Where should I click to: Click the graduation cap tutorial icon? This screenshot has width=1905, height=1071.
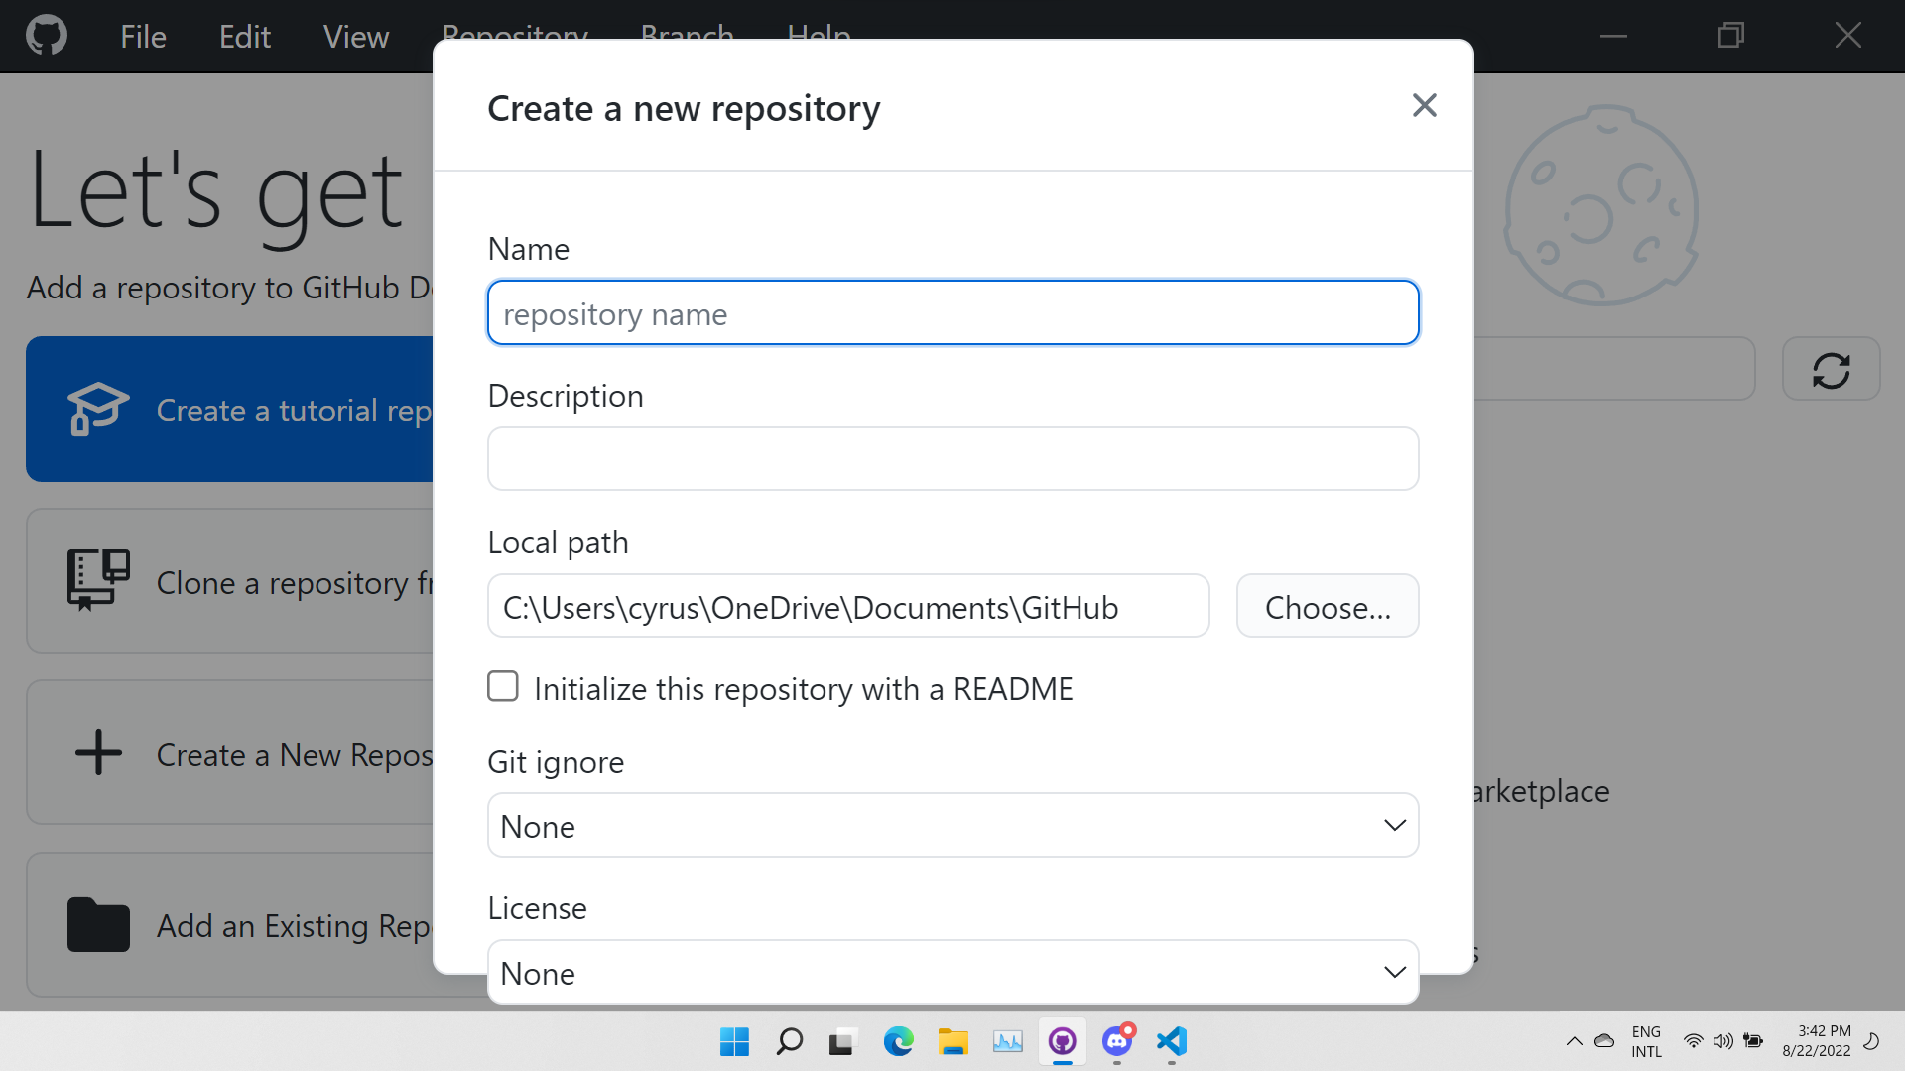tap(97, 409)
